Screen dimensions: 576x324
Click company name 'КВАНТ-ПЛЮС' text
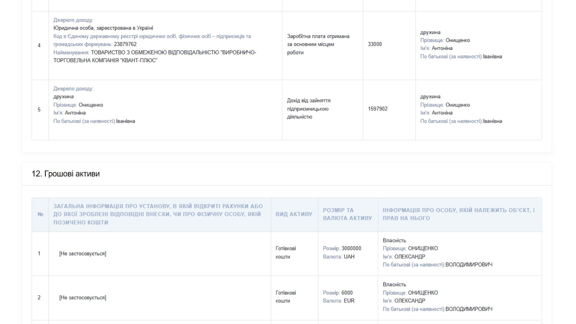[x=139, y=60]
